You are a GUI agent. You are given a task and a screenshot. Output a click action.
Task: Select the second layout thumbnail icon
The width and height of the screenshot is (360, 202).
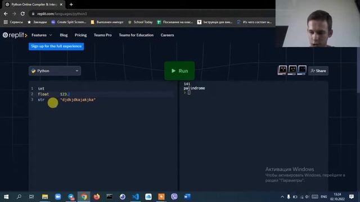(292, 70)
